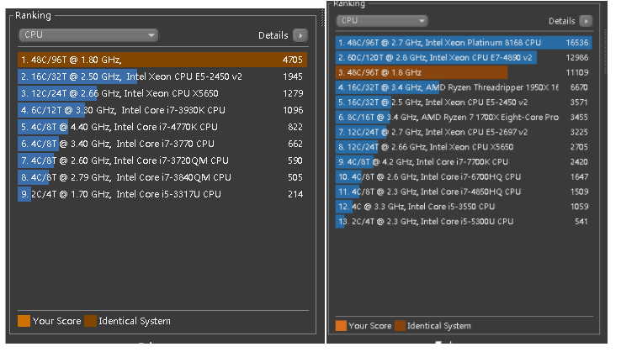Image resolution: width=621 pixels, height=352 pixels.
Task: Click the Details label in the left panel
Action: (273, 35)
